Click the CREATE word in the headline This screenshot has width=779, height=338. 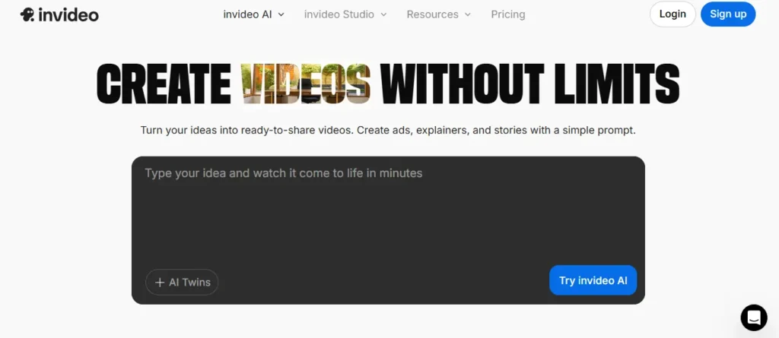(x=164, y=84)
